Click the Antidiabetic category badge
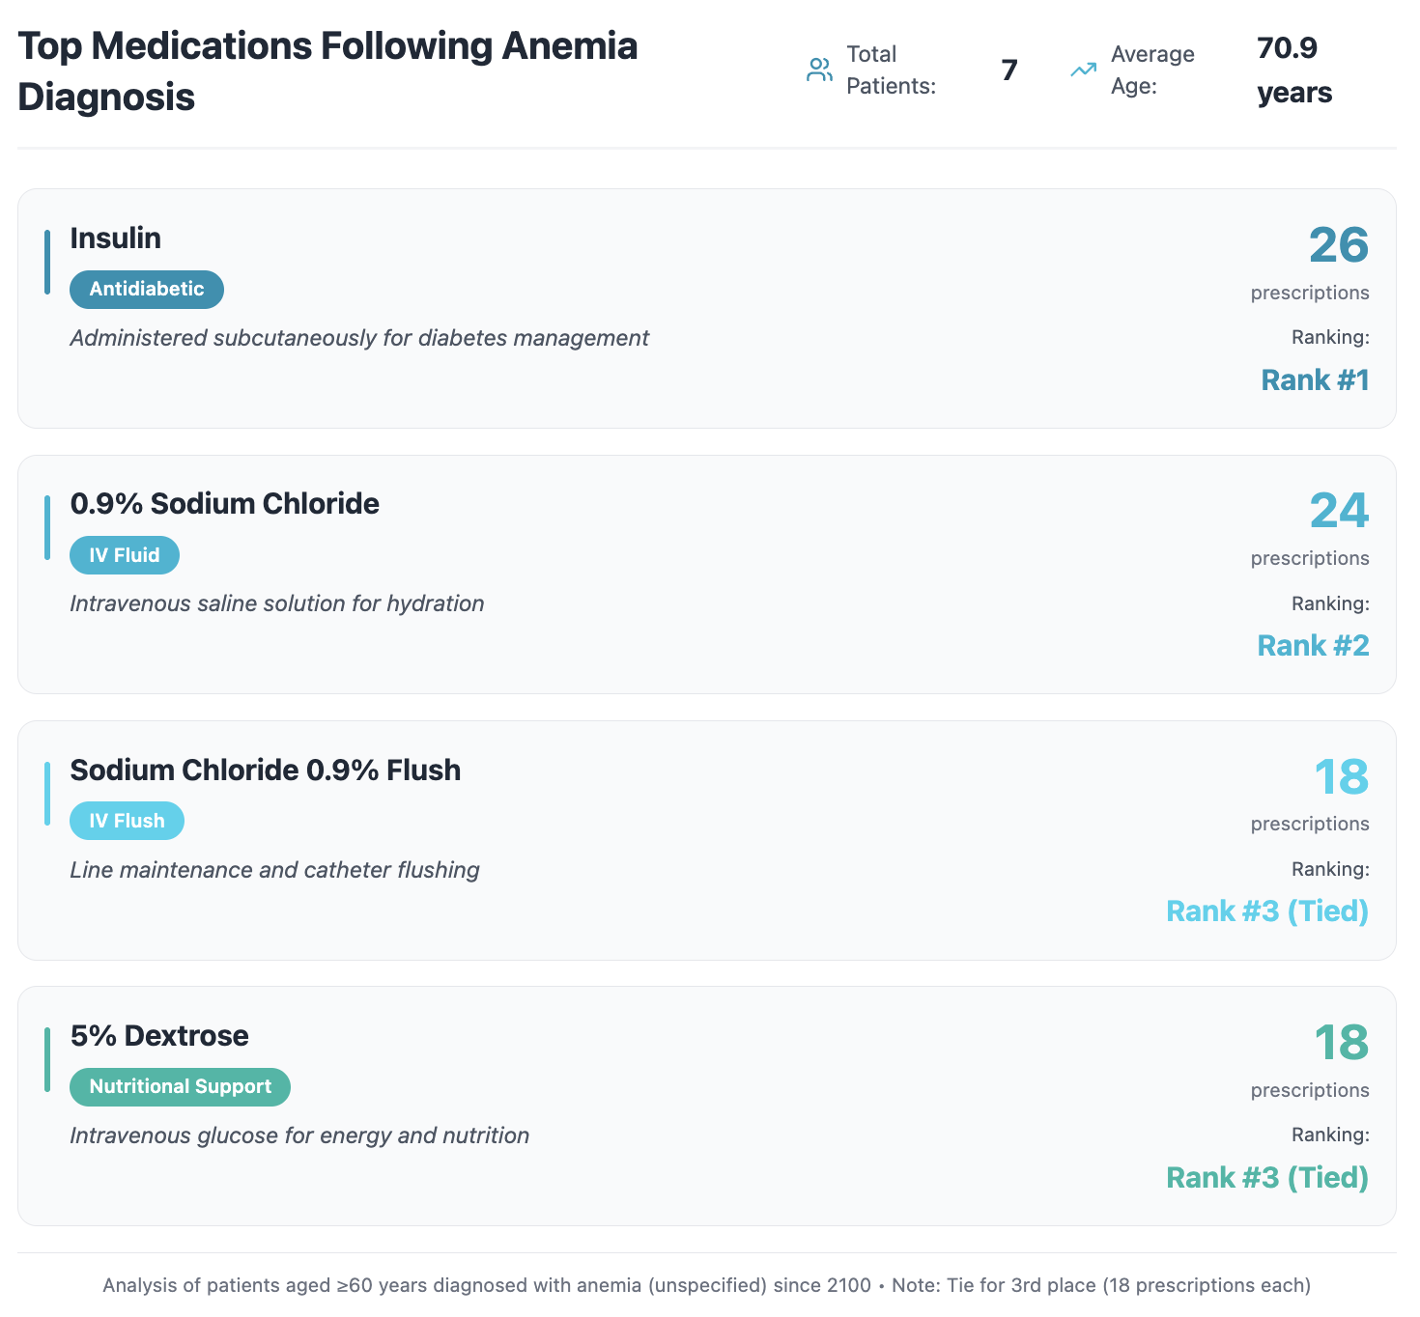 tap(147, 289)
